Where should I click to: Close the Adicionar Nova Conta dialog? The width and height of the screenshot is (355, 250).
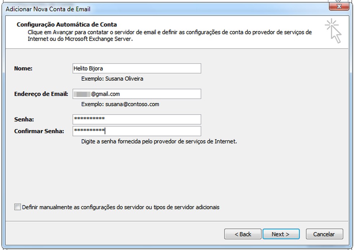[338, 6]
